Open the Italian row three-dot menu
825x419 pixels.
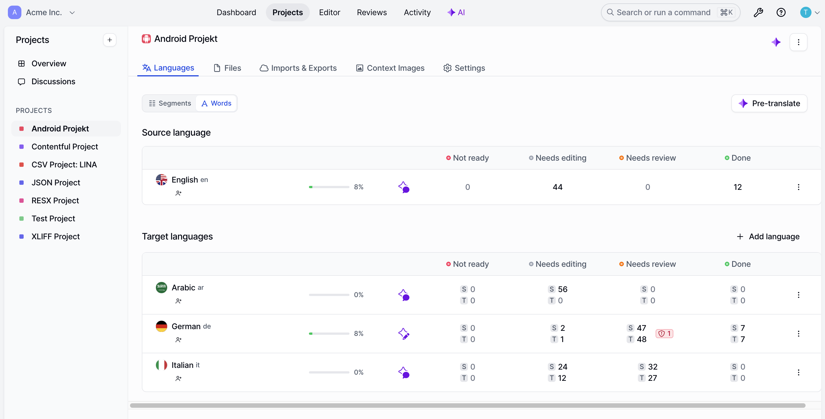[x=798, y=372]
